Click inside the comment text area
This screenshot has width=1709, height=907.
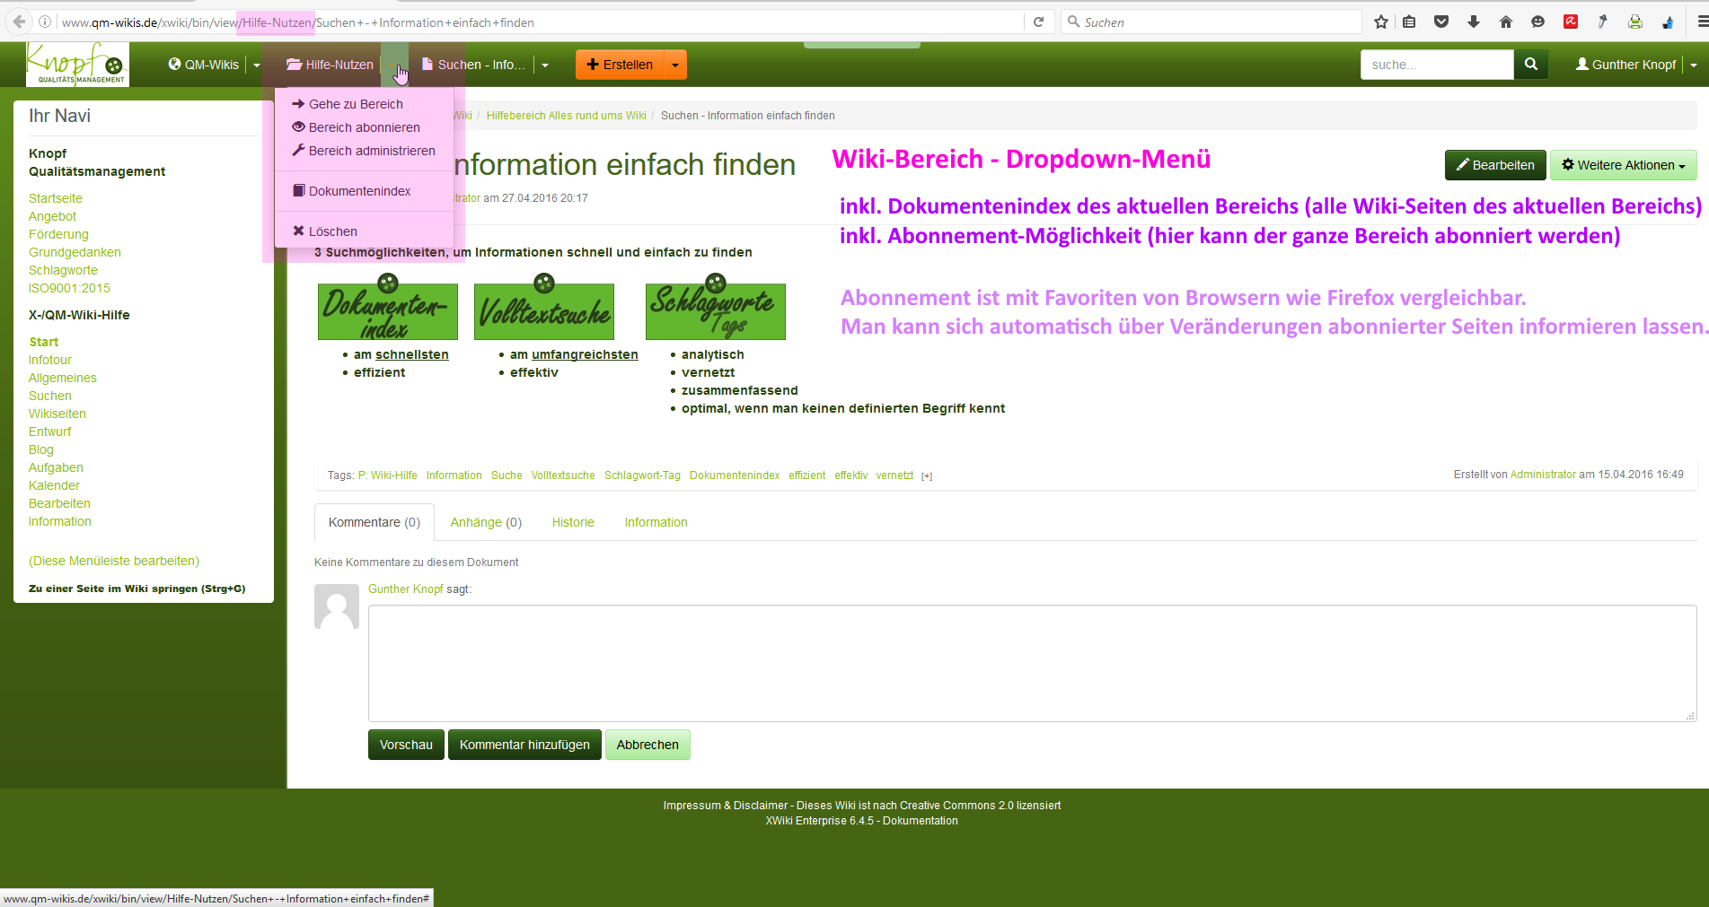[x=1031, y=663]
